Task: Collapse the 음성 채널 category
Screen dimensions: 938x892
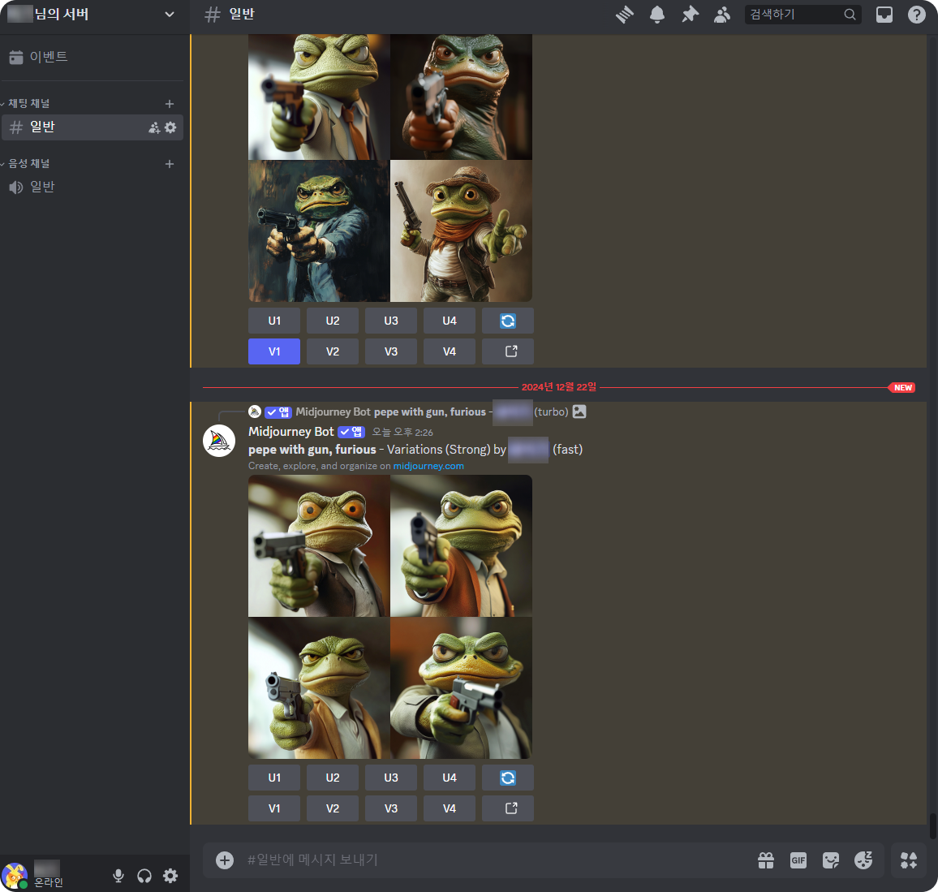Action: pyautogui.click(x=28, y=163)
